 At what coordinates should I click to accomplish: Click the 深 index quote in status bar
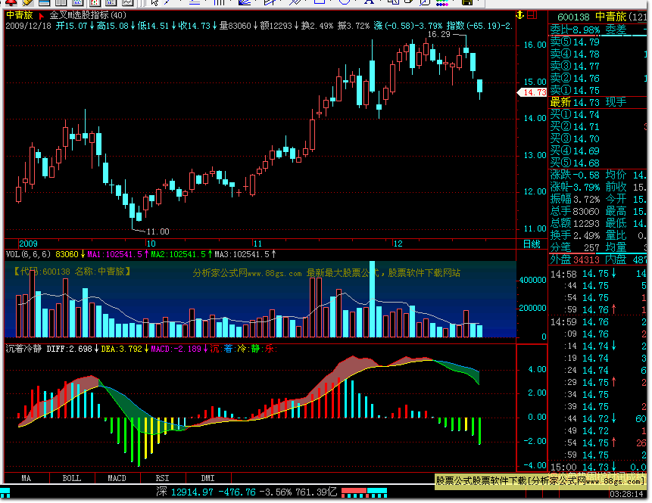point(161,492)
